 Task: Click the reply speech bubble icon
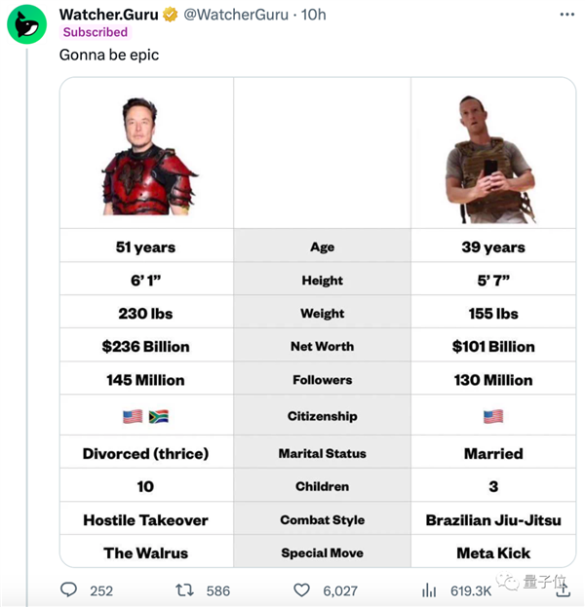coord(69,589)
